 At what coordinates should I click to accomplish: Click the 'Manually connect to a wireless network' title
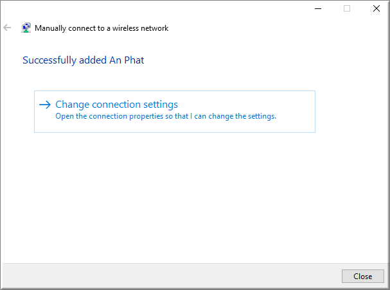[102, 28]
